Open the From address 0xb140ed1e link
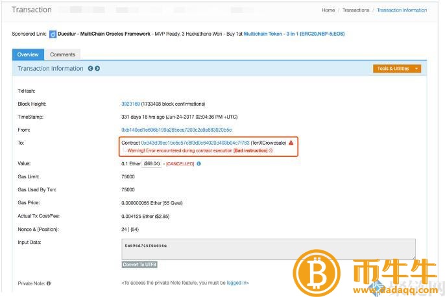This screenshot has height=297, width=445. click(x=176, y=130)
